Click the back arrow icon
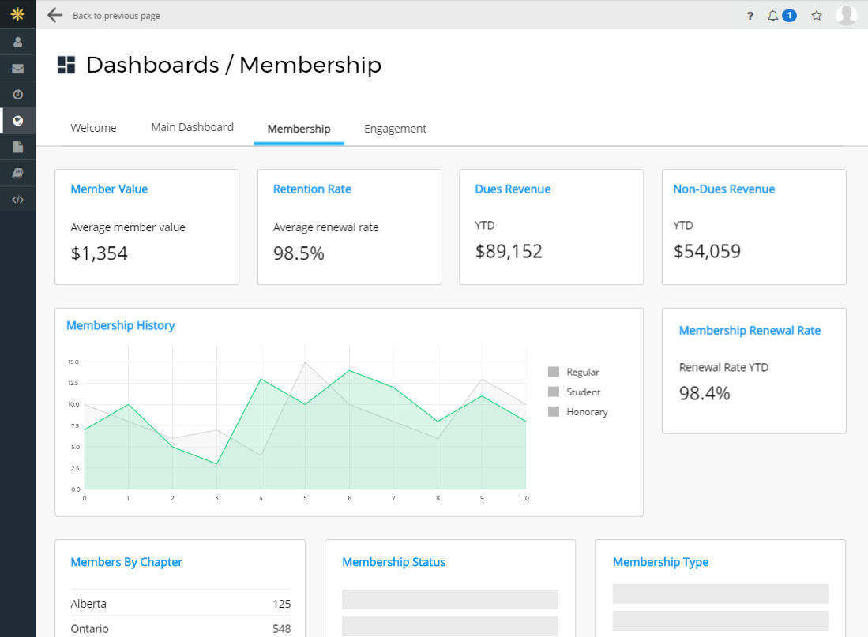868x637 pixels. pyautogui.click(x=54, y=15)
